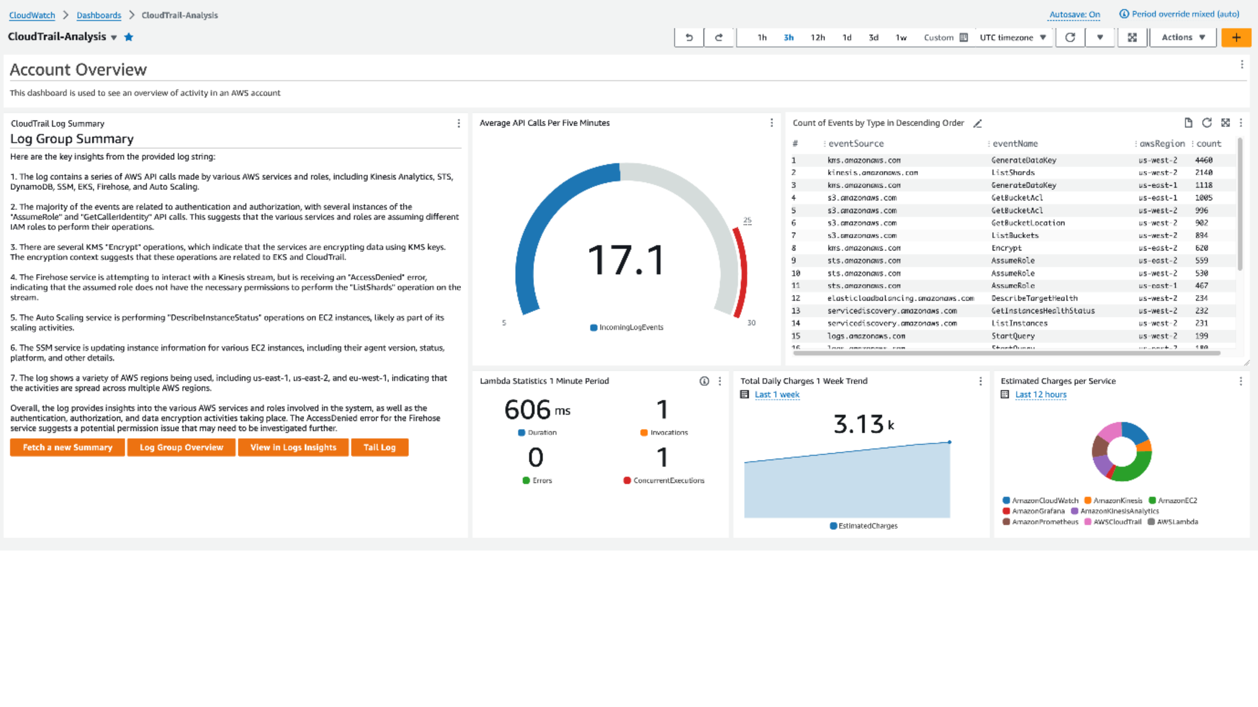The image size is (1258, 707).
Task: Toggle AmazonEC2 legend entry in charges chart
Action: click(1172, 500)
